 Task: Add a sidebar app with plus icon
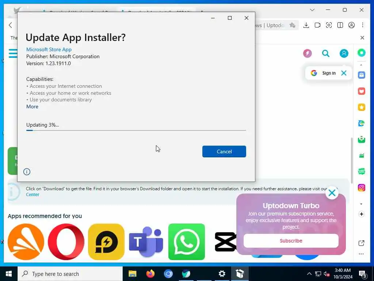coord(361,214)
